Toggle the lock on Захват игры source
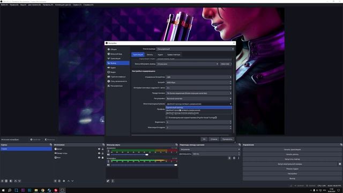The image size is (343, 193). pyautogui.click(x=102, y=153)
